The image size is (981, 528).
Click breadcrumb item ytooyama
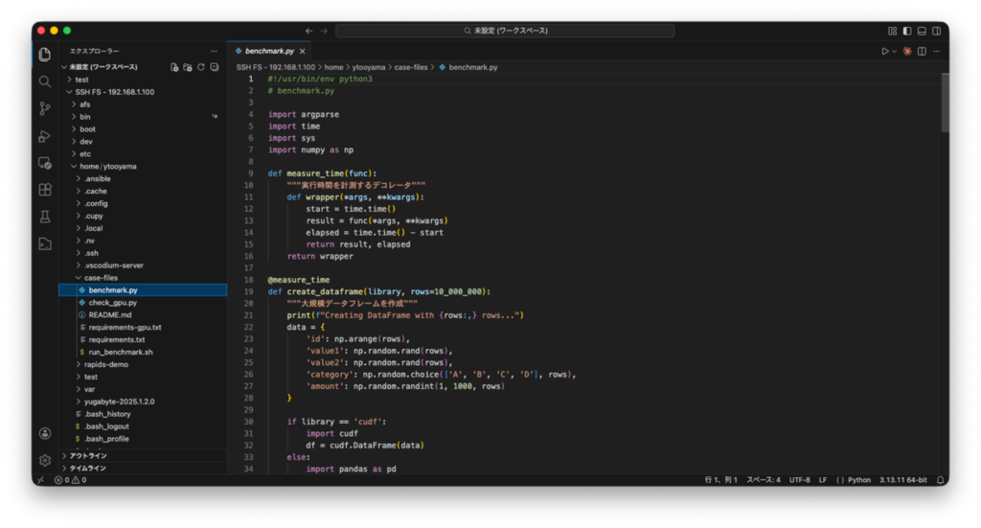pos(369,67)
